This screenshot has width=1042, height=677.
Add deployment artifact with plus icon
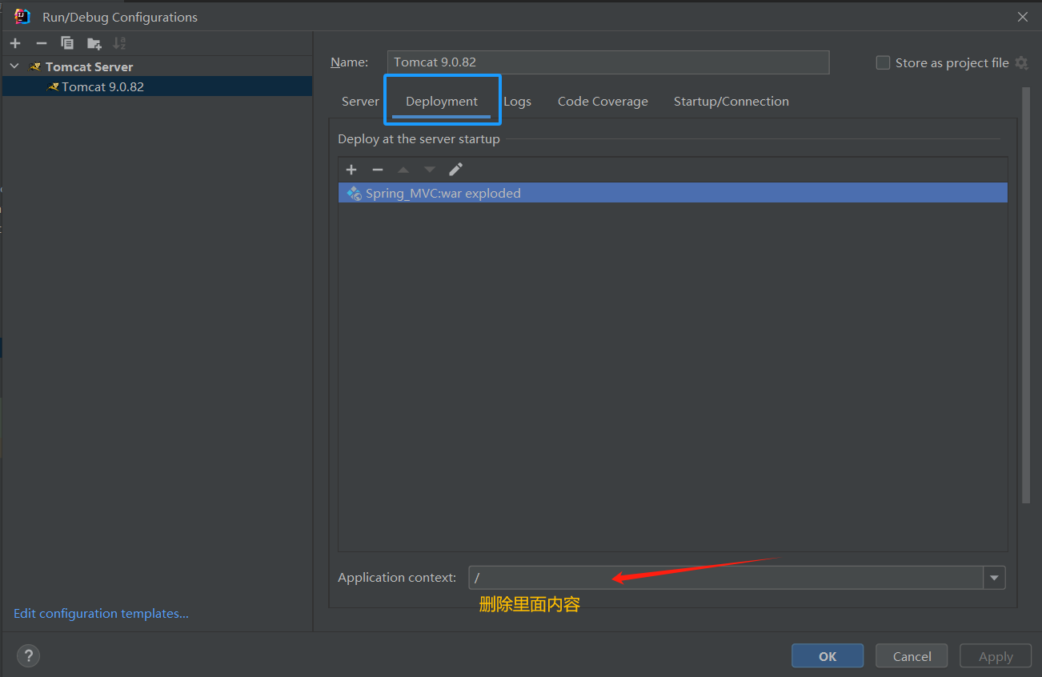[x=351, y=170]
